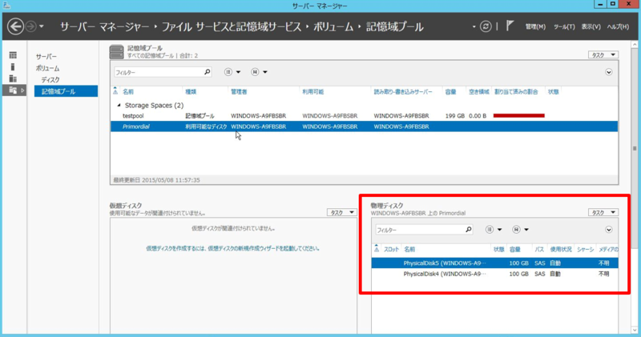Viewport: 641px width, 337px height.
Task: Click the red allocation bar for testpool
Action: pos(519,116)
